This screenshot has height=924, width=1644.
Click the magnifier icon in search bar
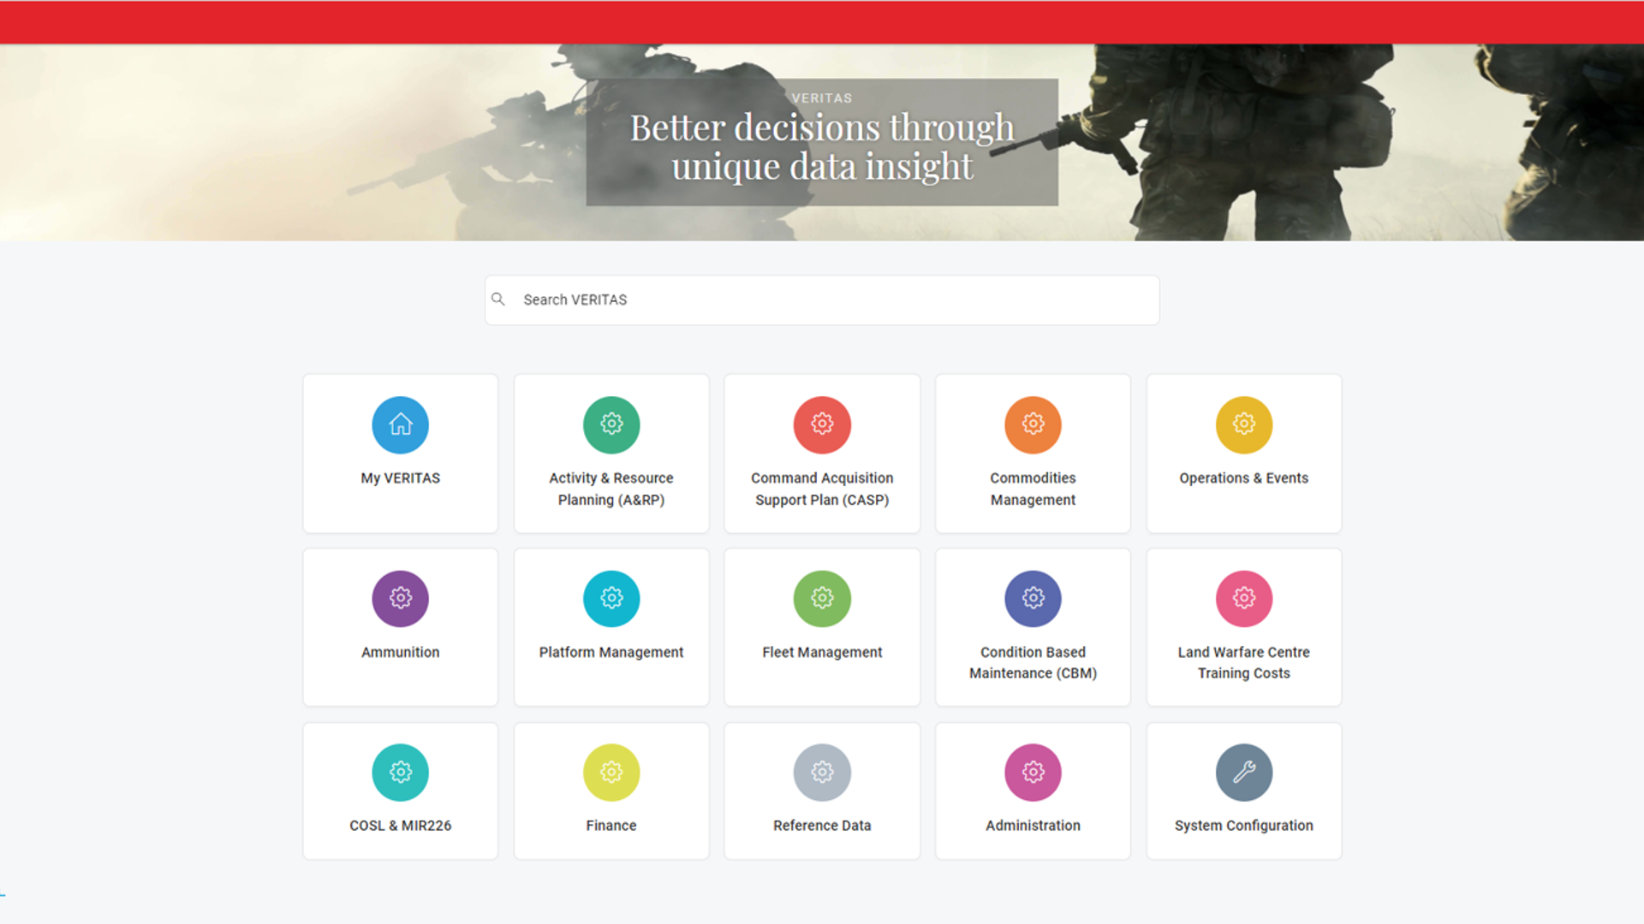point(498,299)
